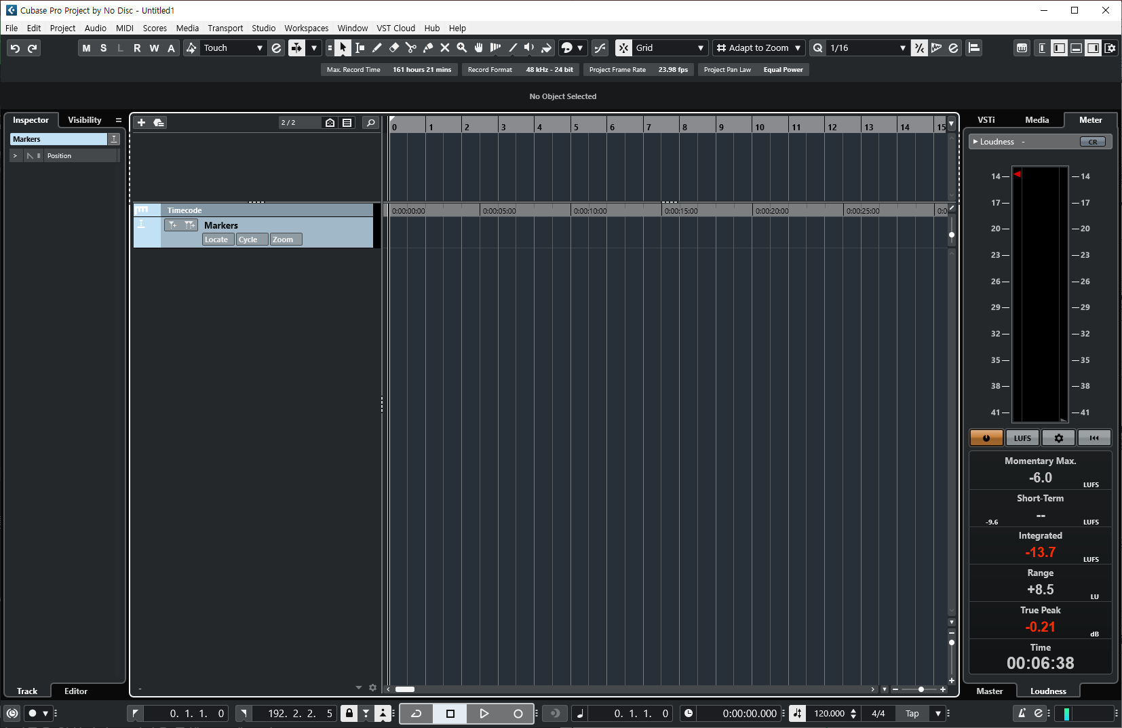Click the Add Track plus icon
The height and width of the screenshot is (728, 1122).
point(141,123)
